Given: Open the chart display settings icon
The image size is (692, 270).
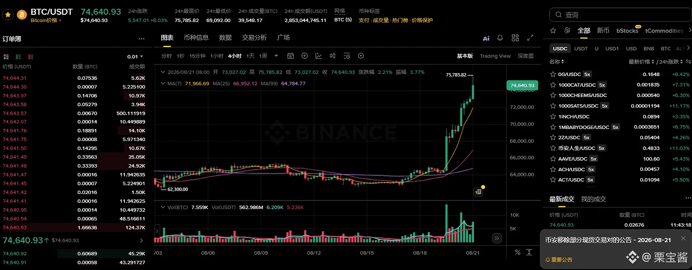Looking at the screenshot, I should [347, 56].
